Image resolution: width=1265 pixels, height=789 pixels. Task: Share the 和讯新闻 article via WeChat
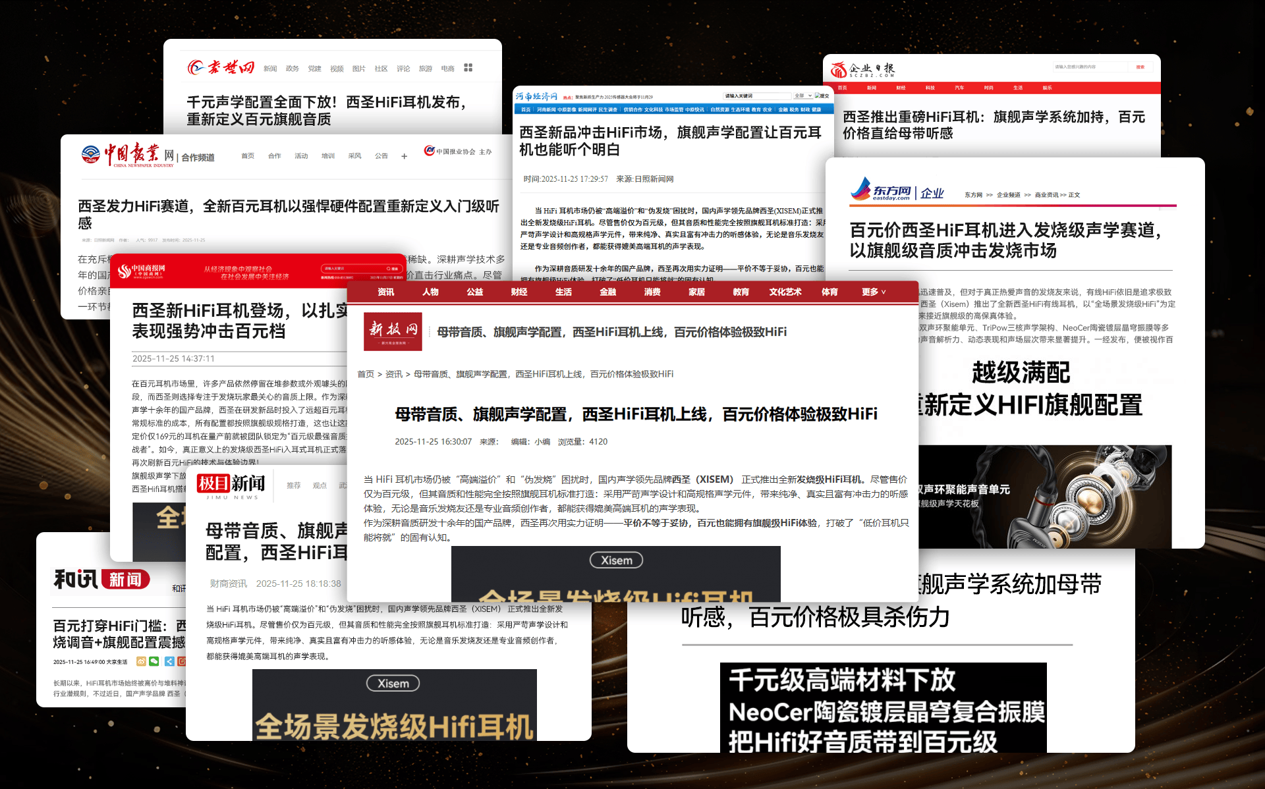[x=154, y=662]
